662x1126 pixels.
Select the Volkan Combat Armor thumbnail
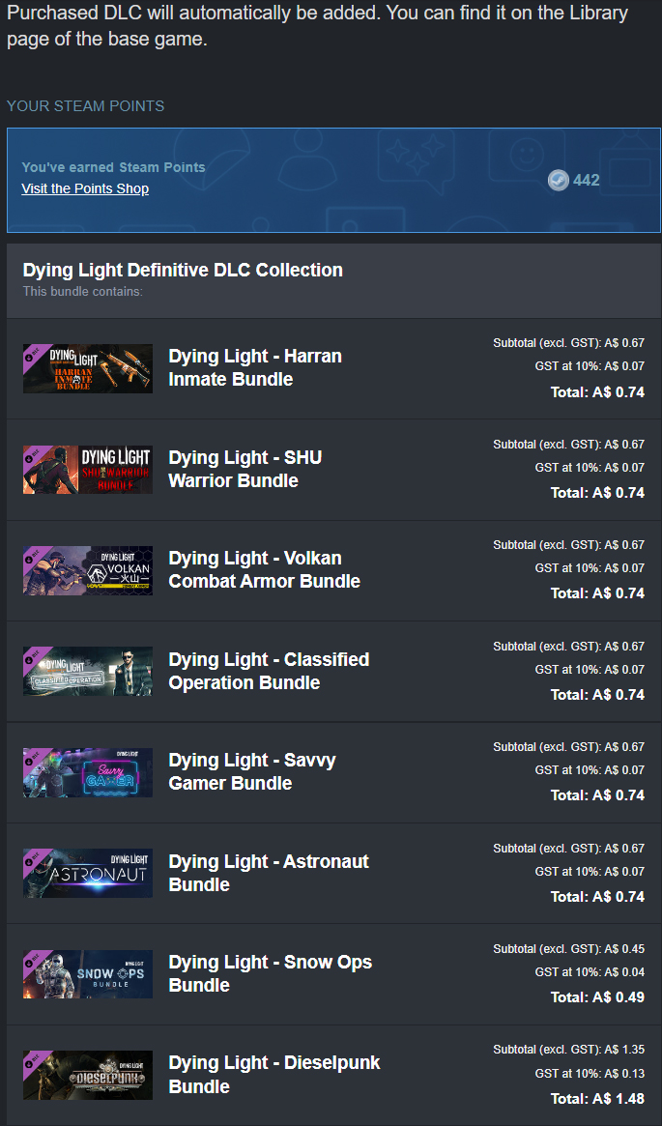click(x=88, y=570)
